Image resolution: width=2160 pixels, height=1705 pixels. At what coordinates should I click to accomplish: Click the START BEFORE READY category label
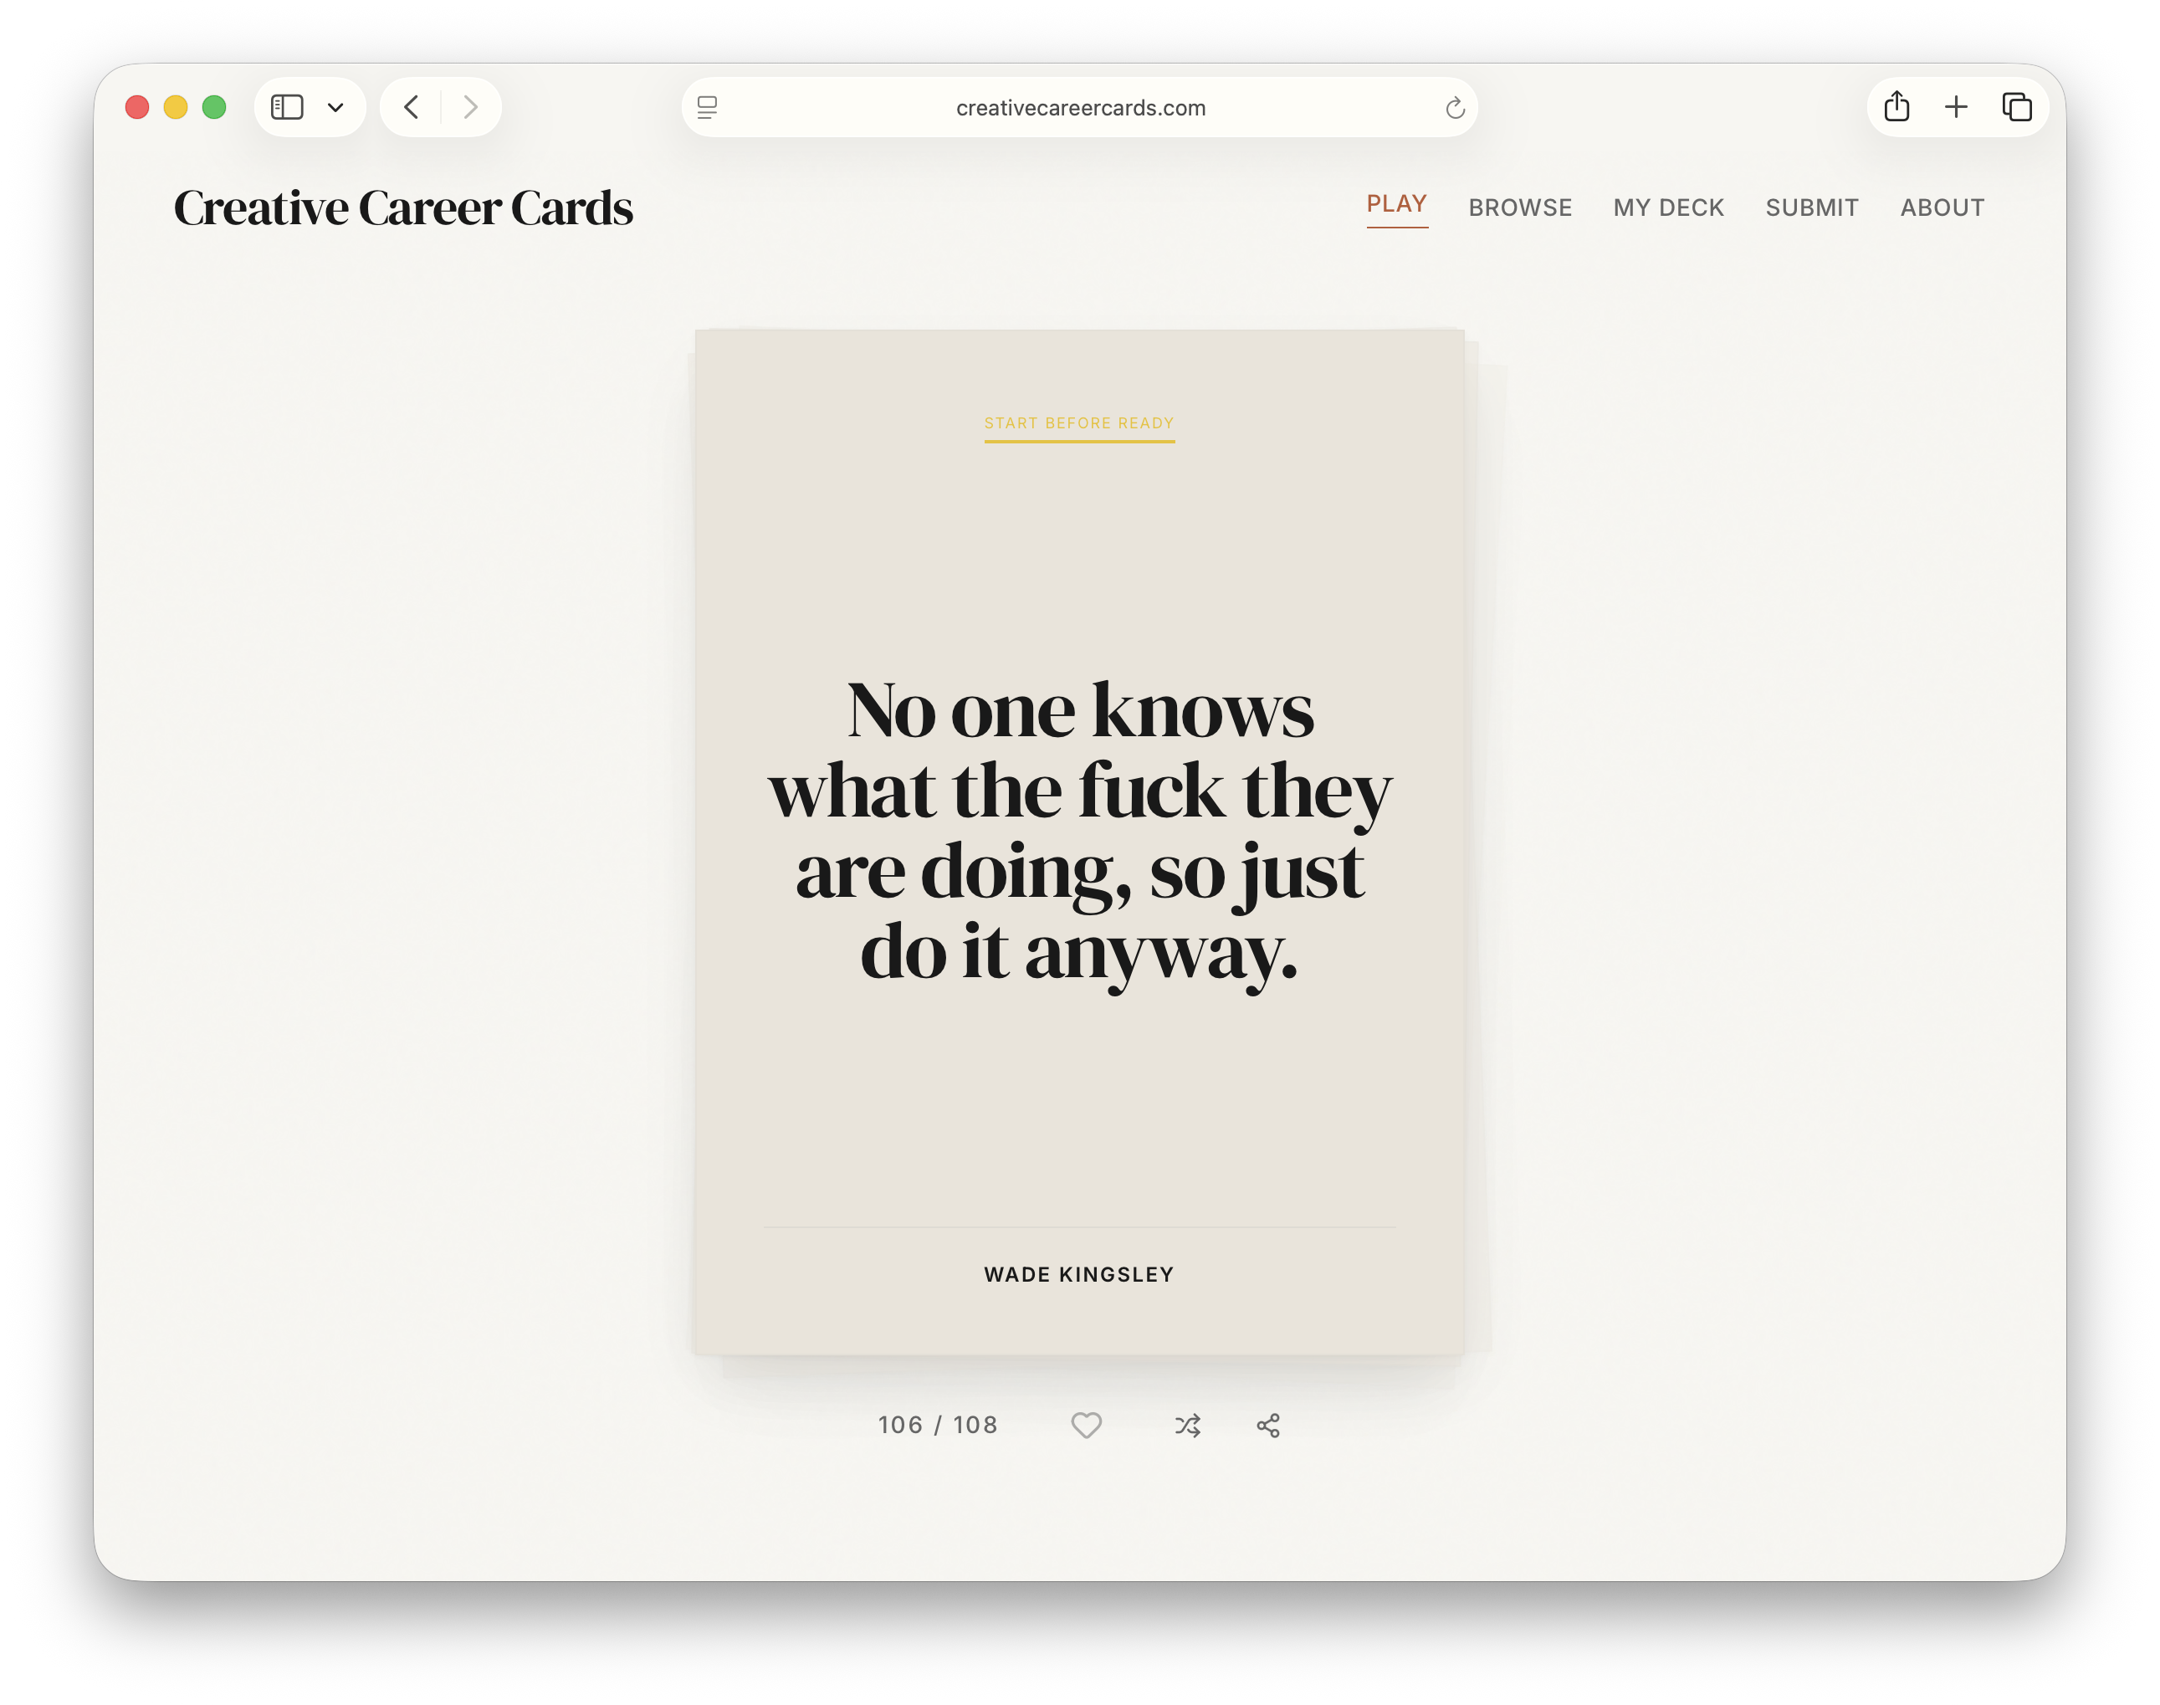coord(1079,423)
